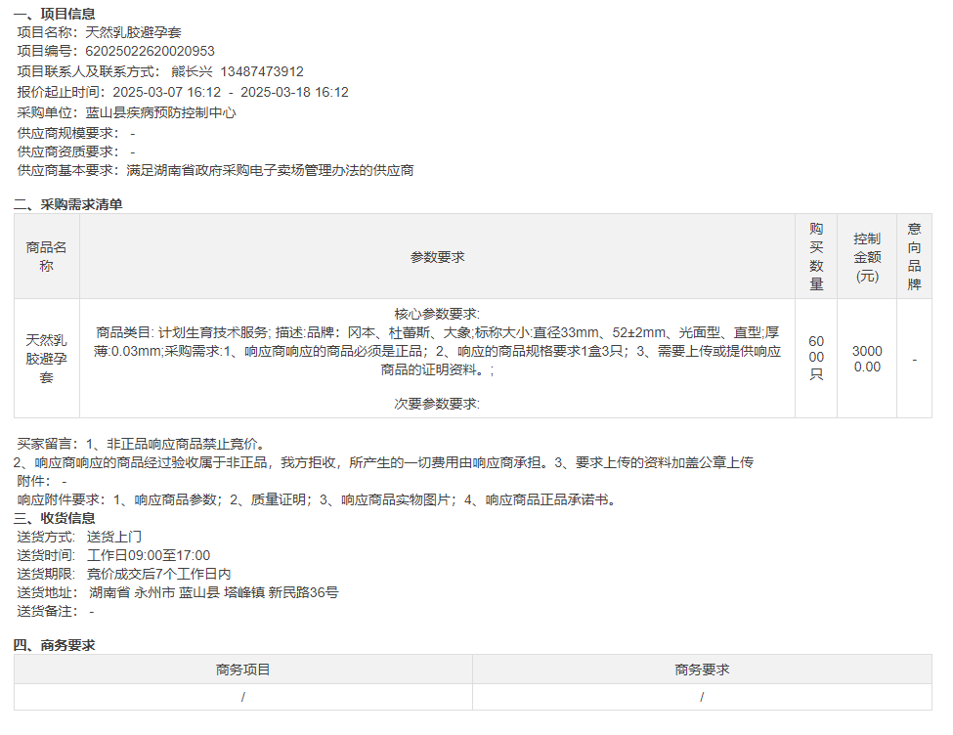
Task: Click the 四、商务要求 section heading
Action: [x=55, y=645]
